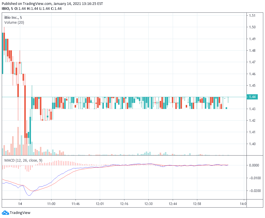265x218 pixels.
Task: Click the 1.45 price axis label
Action: tap(252, 86)
